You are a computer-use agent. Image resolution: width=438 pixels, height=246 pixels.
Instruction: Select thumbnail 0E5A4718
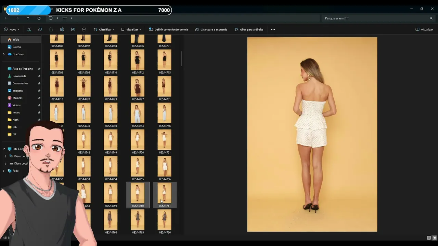pyautogui.click(x=57, y=88)
